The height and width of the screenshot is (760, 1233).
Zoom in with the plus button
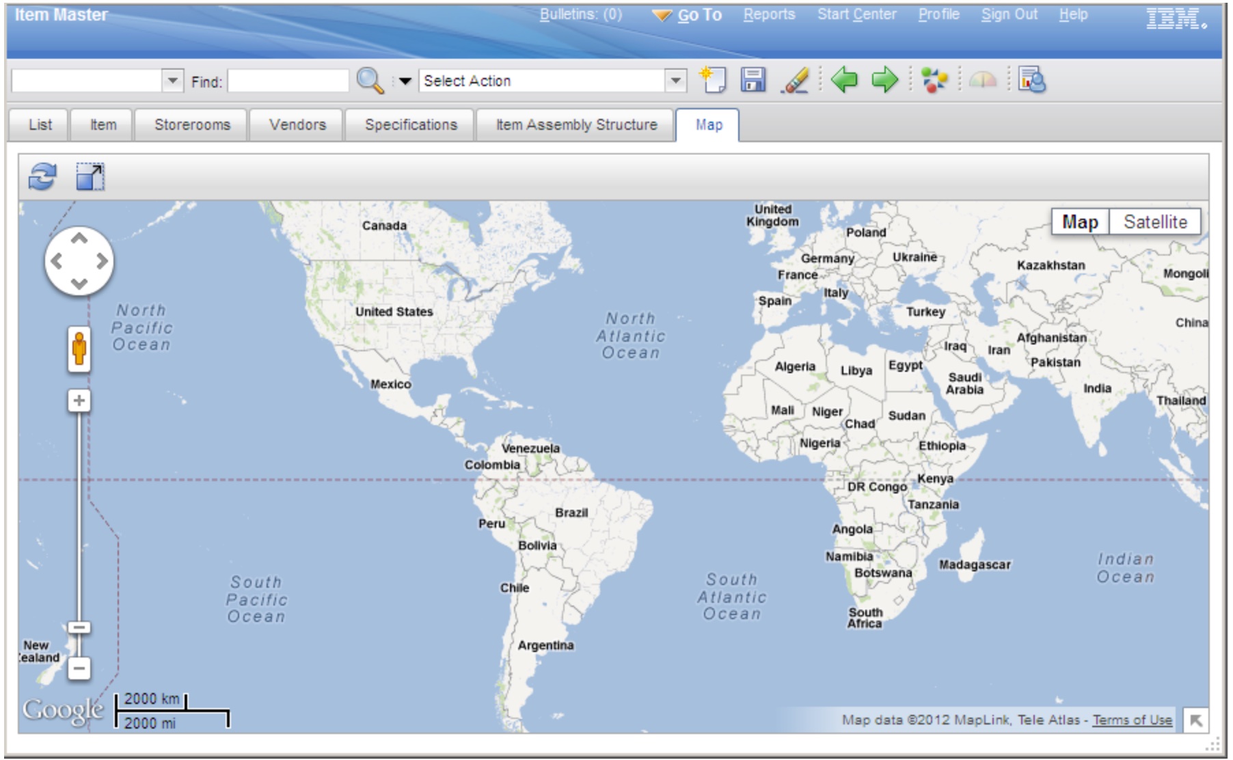click(79, 401)
